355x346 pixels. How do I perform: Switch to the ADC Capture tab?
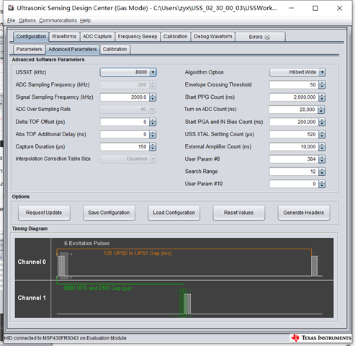97,37
